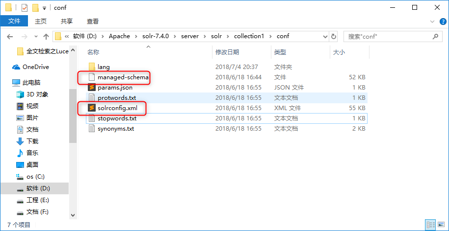Sort by the 大小 column header
Screen dimensions: 449x231
pyautogui.click(x=339, y=52)
